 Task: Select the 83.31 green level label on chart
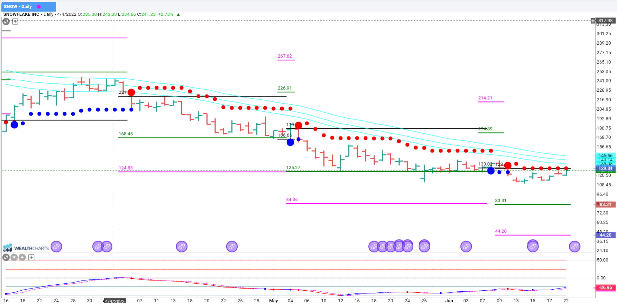point(501,201)
